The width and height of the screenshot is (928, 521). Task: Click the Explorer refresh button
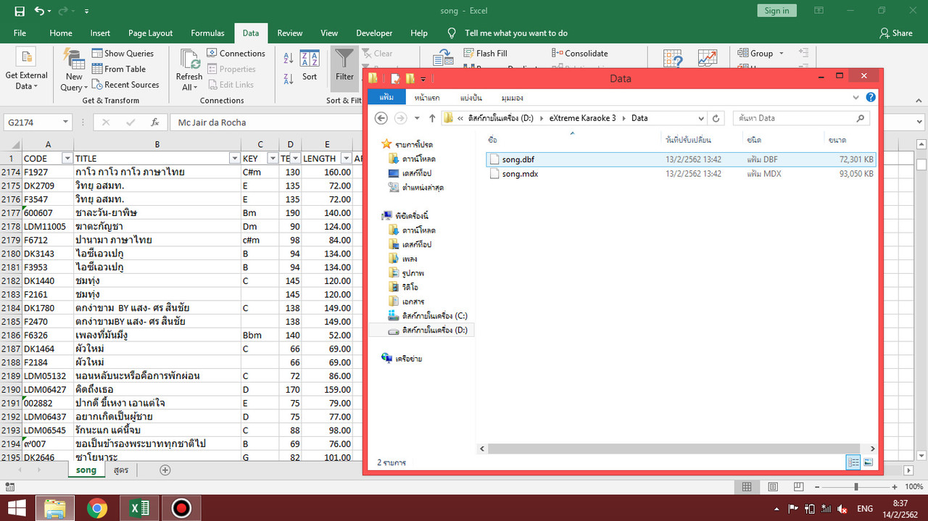tap(716, 117)
